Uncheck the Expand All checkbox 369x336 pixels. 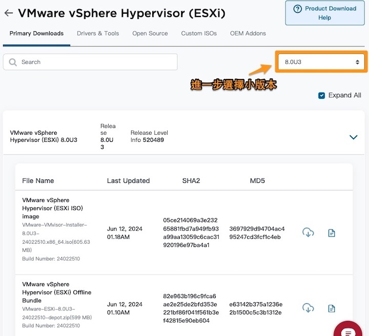pyautogui.click(x=321, y=95)
